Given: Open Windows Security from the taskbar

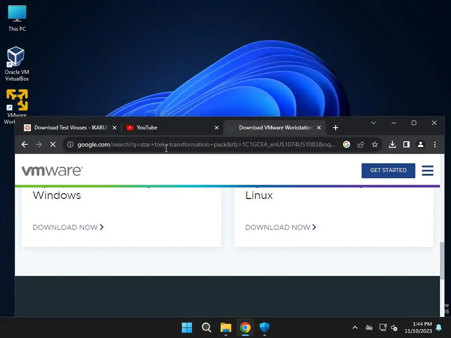Looking at the screenshot, I should (264, 327).
